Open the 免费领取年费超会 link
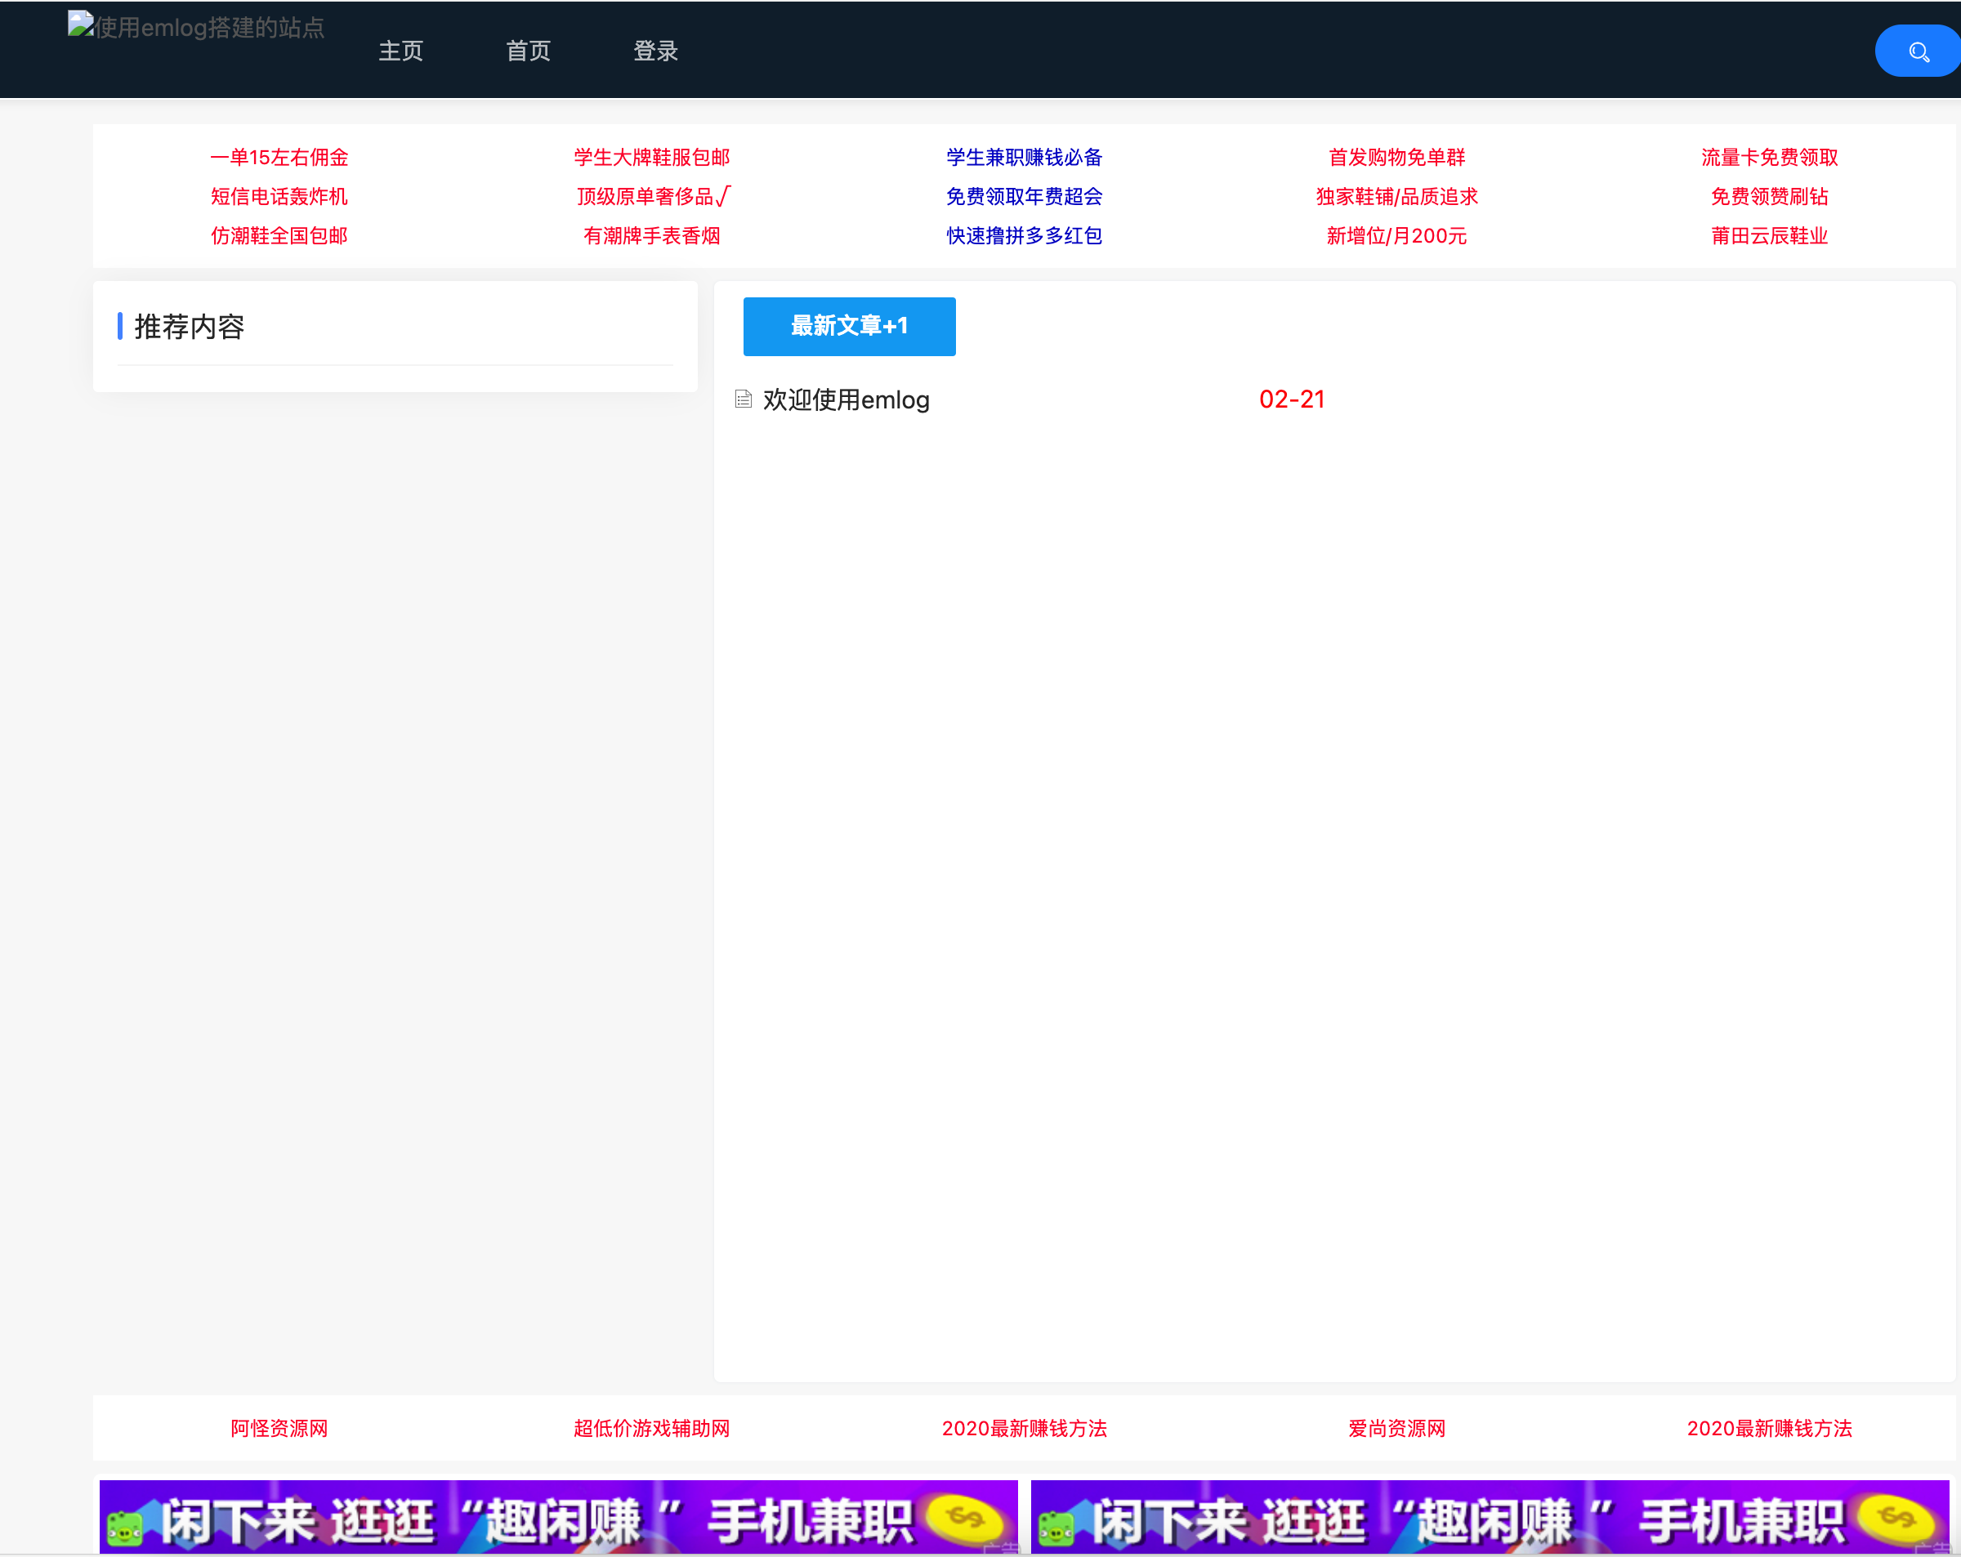 click(1024, 196)
